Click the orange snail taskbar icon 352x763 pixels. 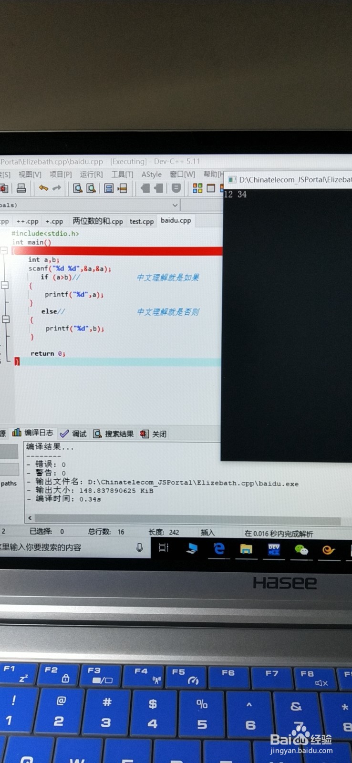329,550
